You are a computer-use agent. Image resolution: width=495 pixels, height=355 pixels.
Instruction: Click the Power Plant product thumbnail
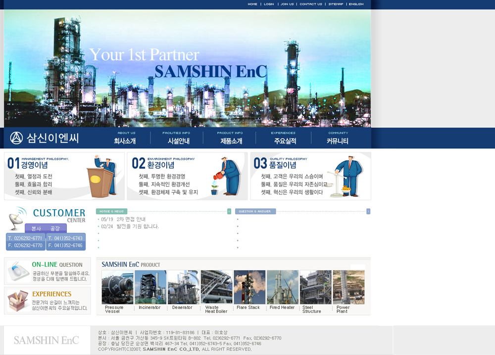348,287
